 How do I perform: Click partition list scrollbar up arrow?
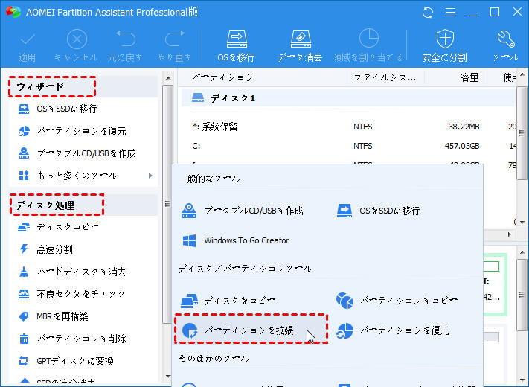[x=522, y=75]
